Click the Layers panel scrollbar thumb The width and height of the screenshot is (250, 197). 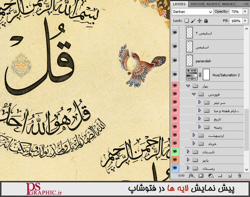[246, 130]
